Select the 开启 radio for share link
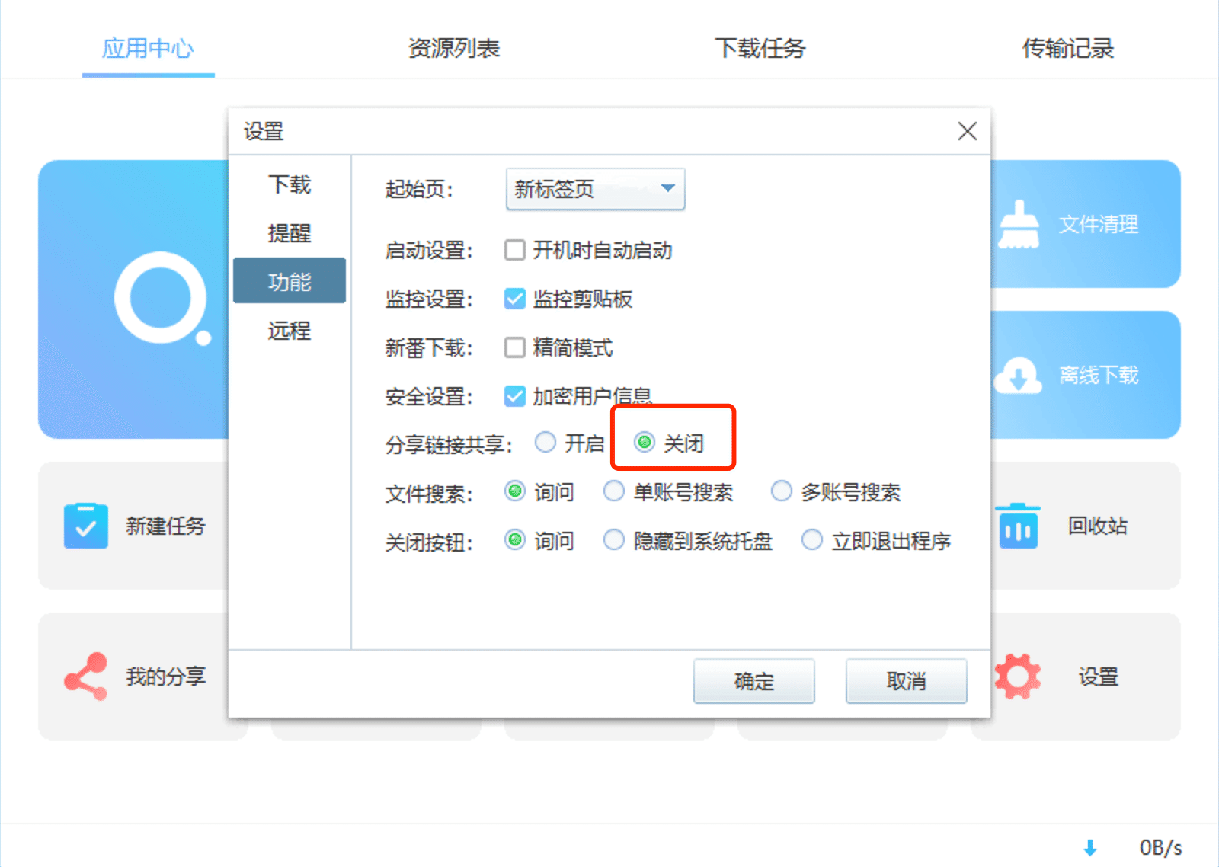The width and height of the screenshot is (1219, 867). [546, 443]
